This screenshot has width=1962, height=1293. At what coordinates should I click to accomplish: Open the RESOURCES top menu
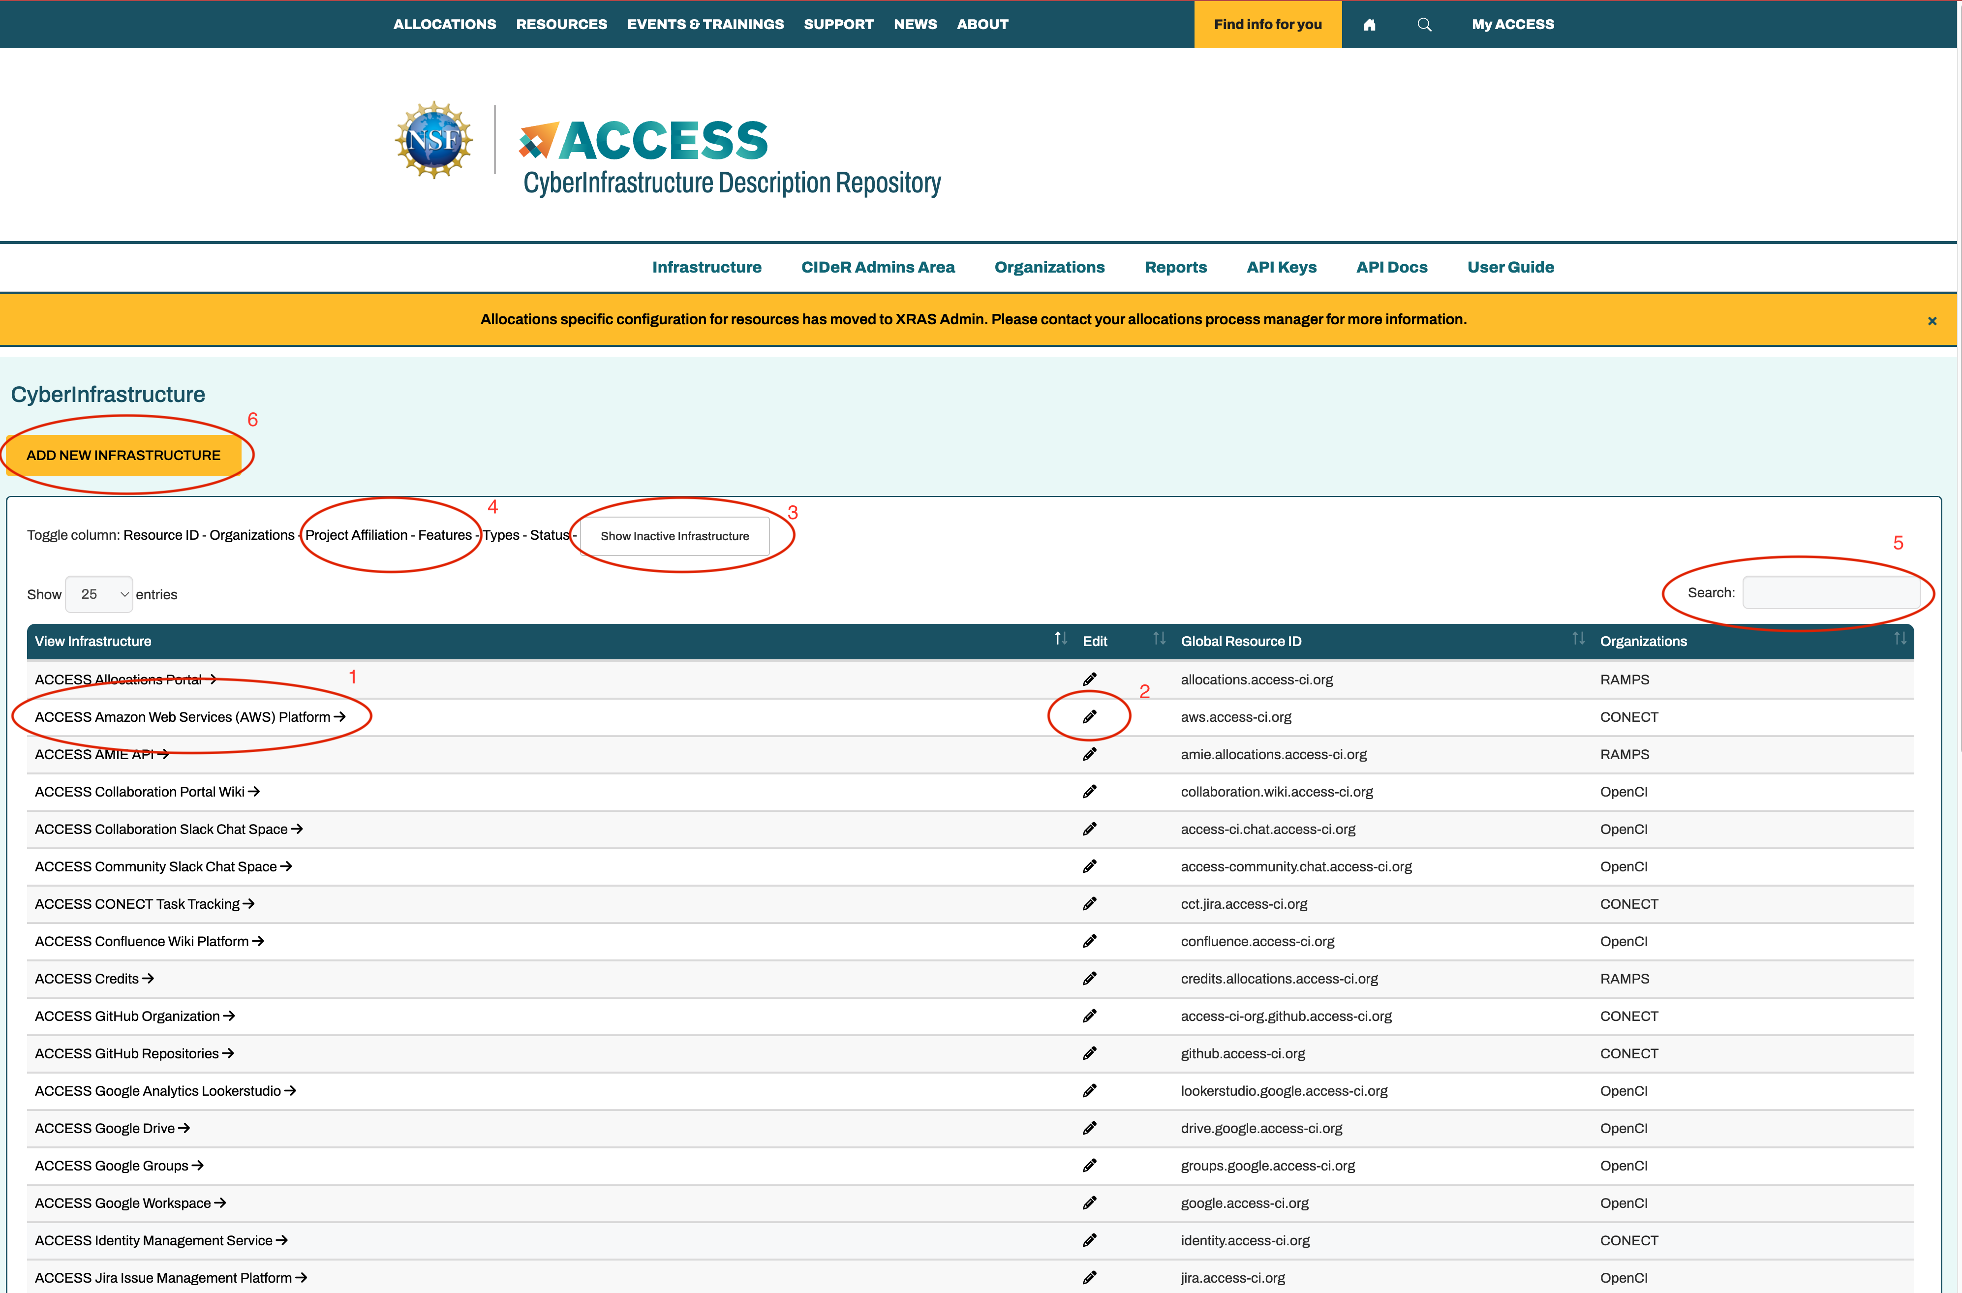point(561,25)
